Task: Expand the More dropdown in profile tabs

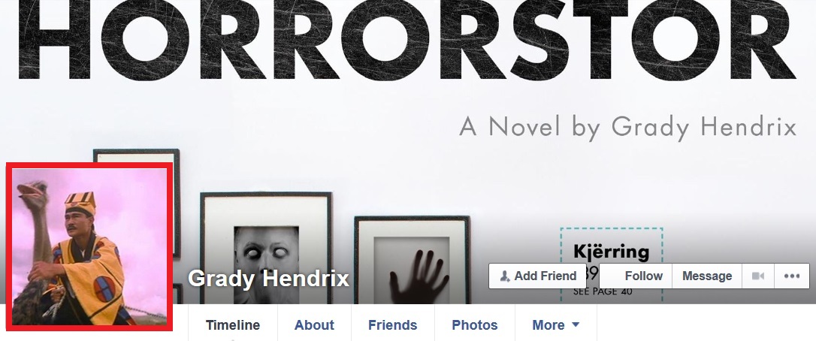Action: (x=556, y=325)
